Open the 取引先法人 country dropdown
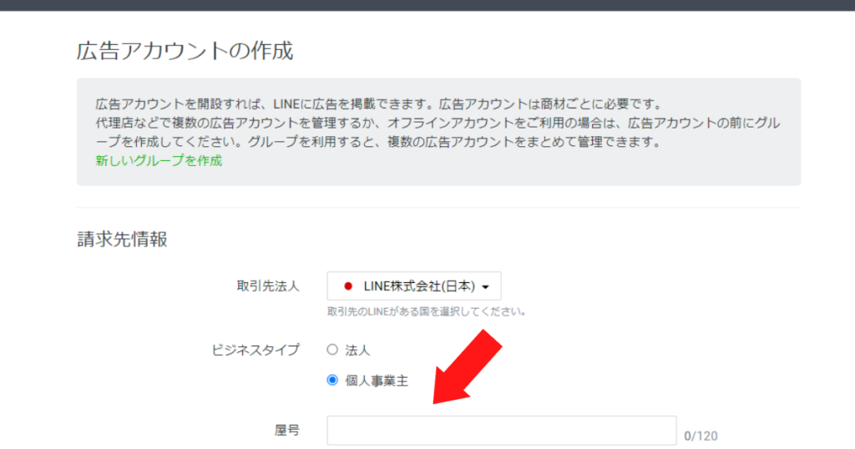The height and width of the screenshot is (449, 855). pos(414,286)
